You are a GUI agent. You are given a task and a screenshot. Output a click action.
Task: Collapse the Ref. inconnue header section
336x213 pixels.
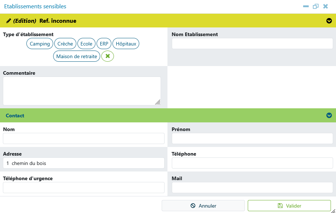(329, 21)
